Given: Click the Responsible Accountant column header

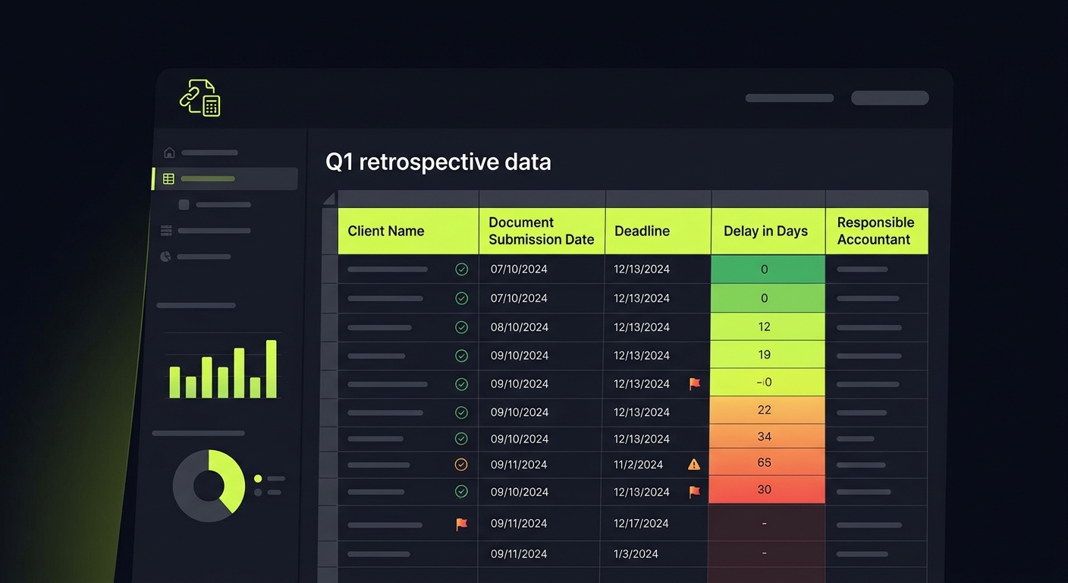Looking at the screenshot, I should [875, 231].
